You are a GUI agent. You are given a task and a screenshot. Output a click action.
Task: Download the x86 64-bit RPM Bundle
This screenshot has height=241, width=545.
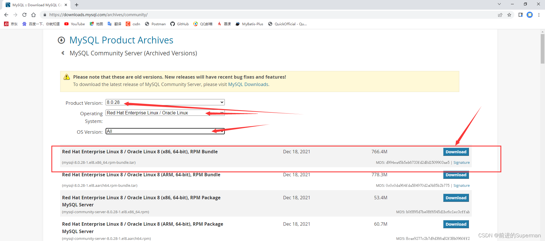pos(456,152)
